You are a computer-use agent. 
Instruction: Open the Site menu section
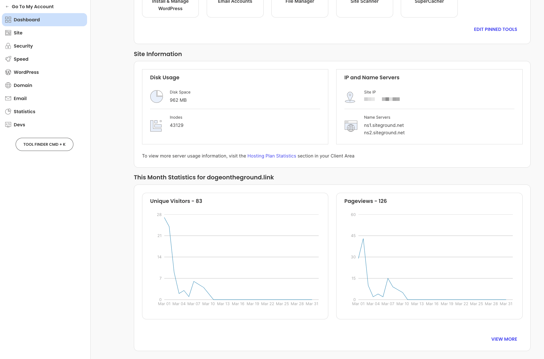[44, 33]
